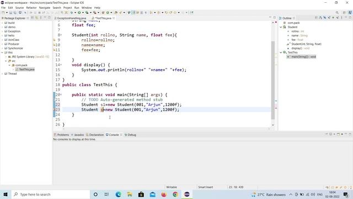This screenshot has width=353, height=199.
Task: Expand the JRE System Library node
Action: (6, 56)
